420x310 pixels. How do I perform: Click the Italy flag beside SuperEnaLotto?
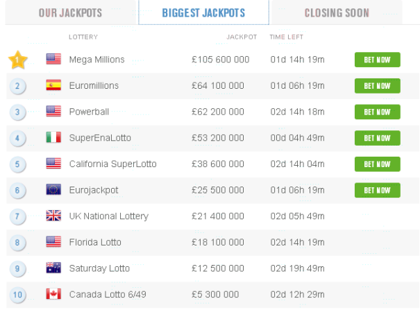click(x=53, y=137)
